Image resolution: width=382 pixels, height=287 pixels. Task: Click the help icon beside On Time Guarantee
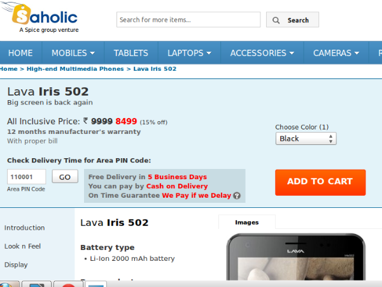(x=237, y=196)
